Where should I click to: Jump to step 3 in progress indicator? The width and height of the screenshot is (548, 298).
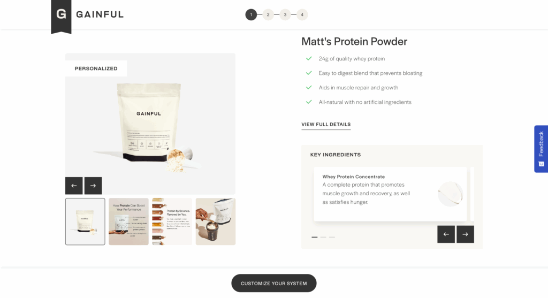(x=285, y=14)
